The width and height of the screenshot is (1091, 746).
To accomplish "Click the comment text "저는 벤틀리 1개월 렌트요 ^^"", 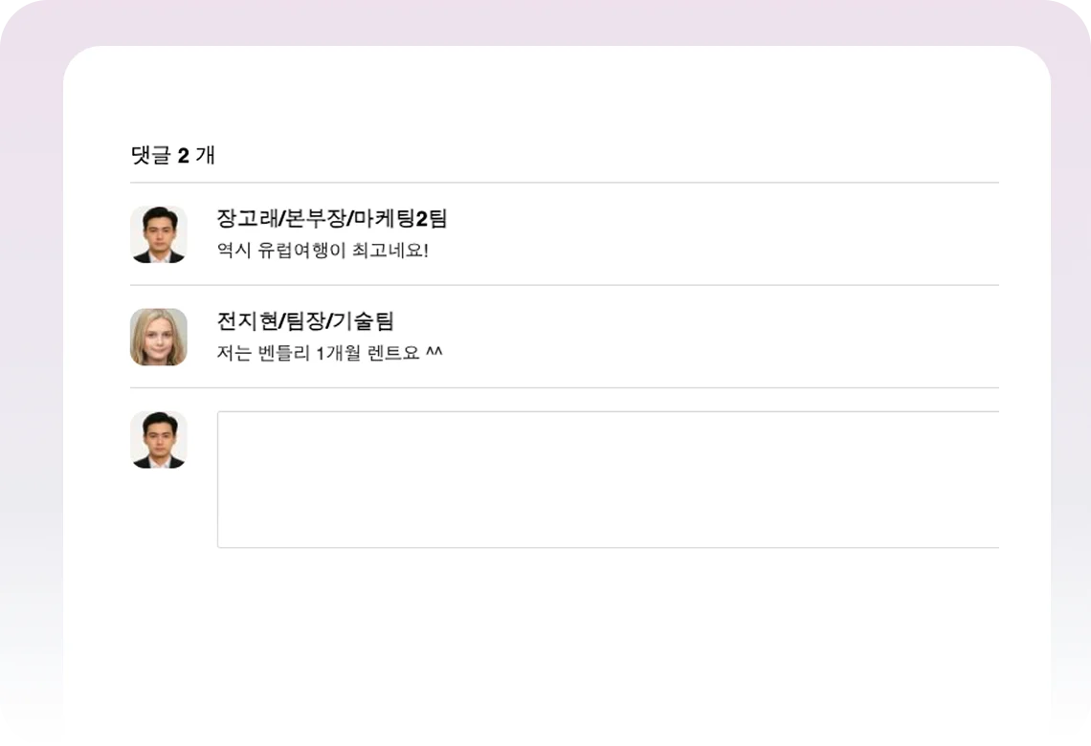I will pyautogui.click(x=330, y=354).
